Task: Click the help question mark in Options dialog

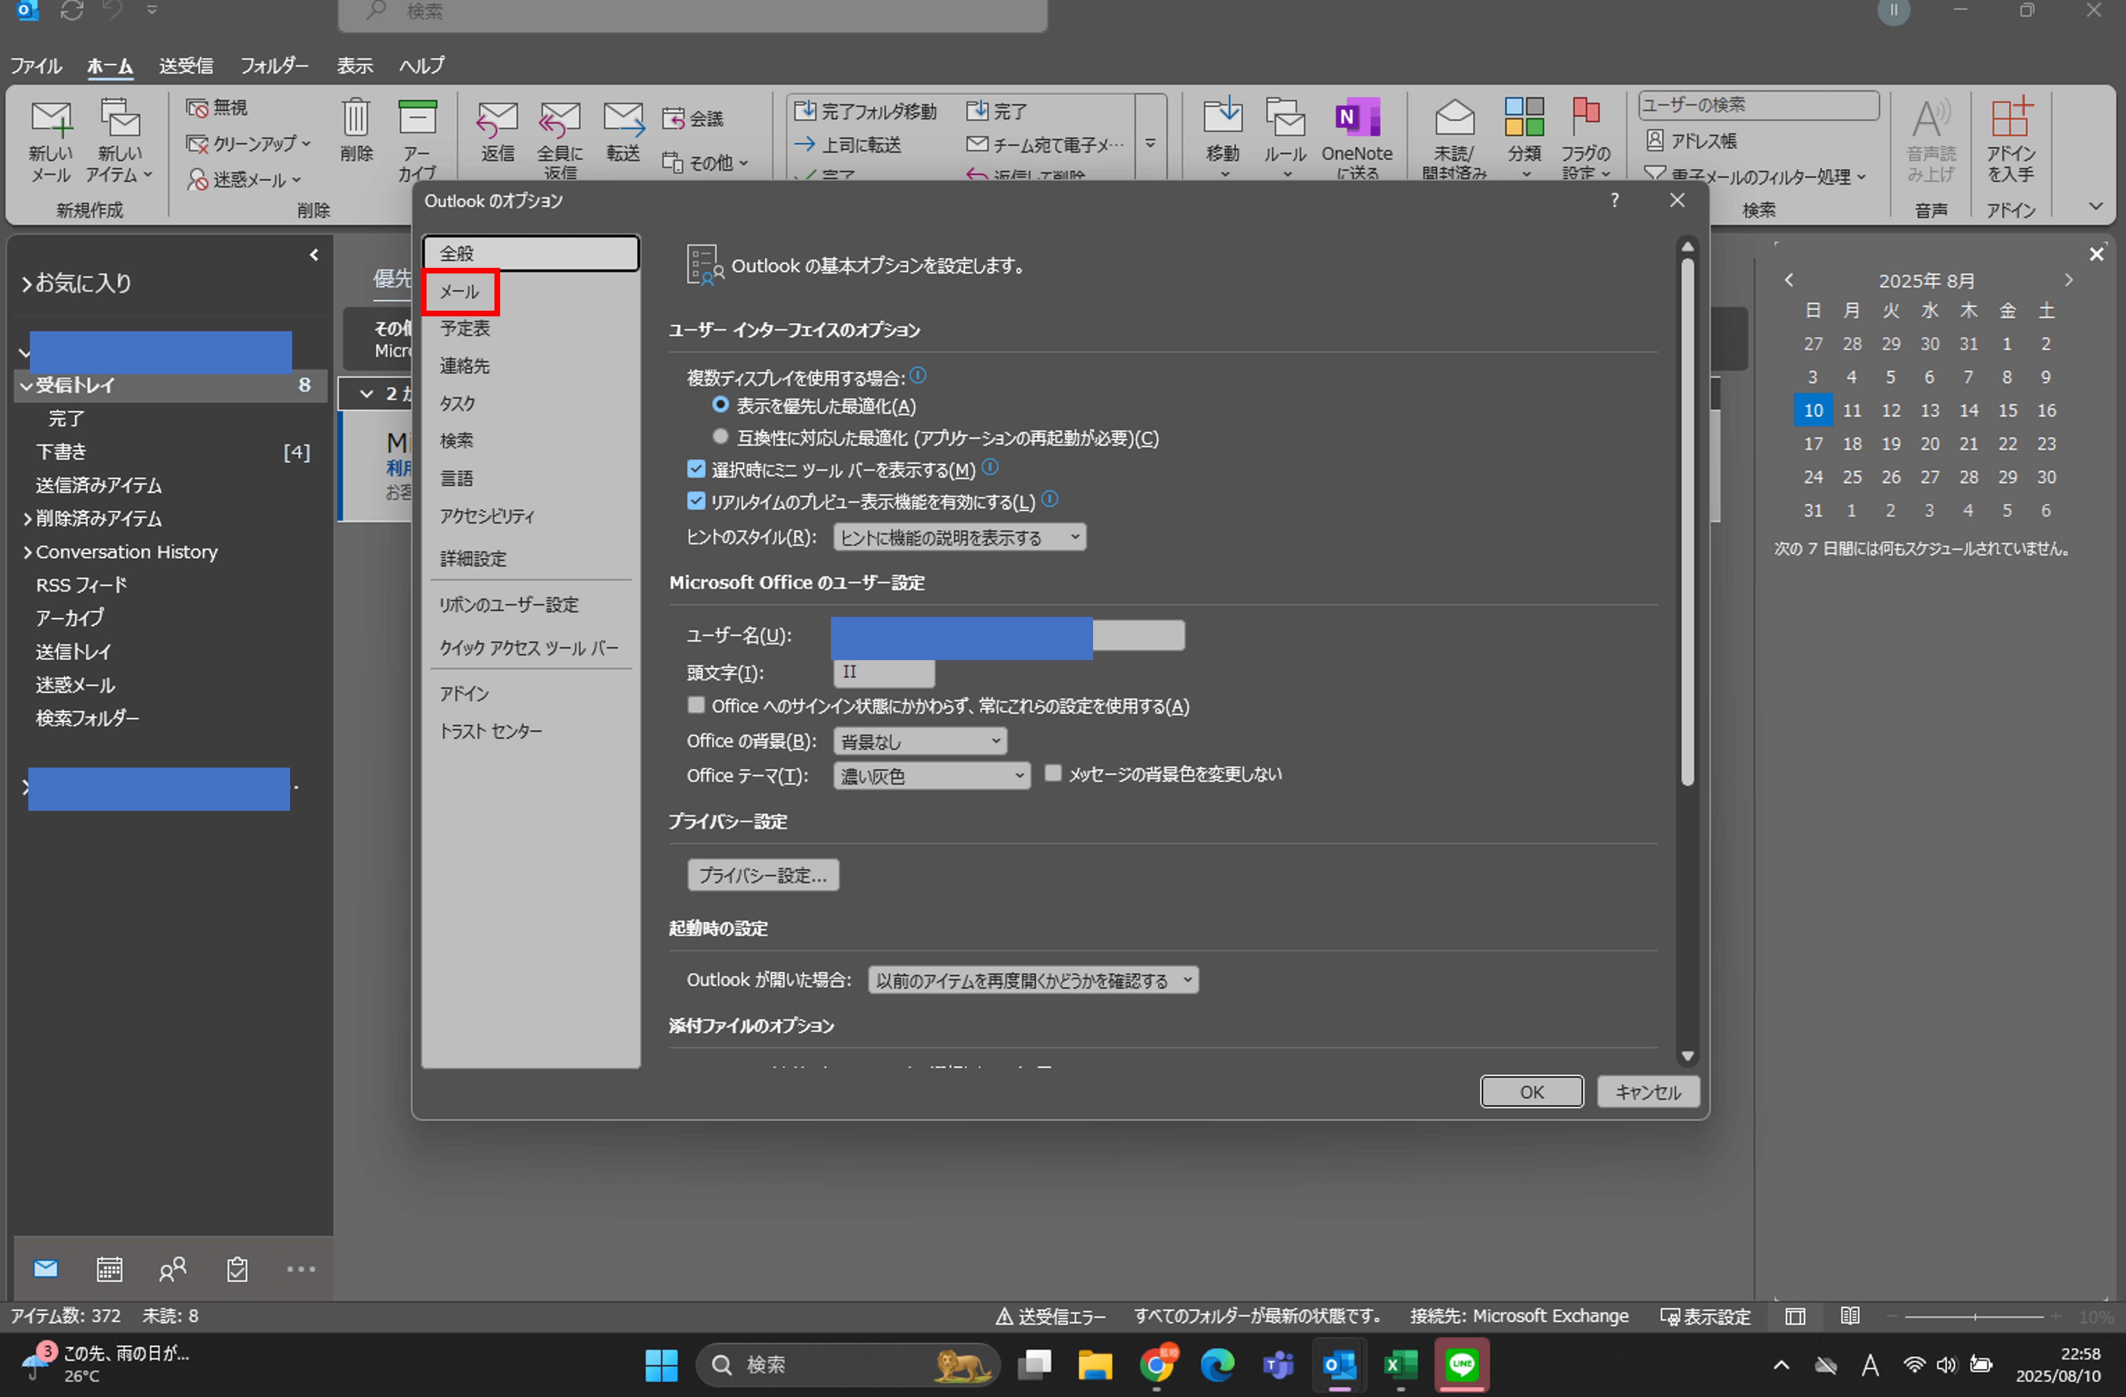Action: click(1614, 200)
